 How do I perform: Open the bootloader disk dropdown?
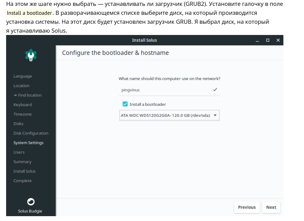click(x=169, y=115)
